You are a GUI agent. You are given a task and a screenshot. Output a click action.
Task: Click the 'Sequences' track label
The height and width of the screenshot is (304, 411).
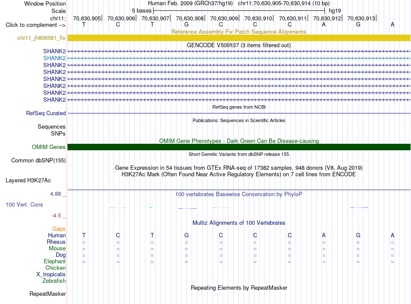pos(51,127)
